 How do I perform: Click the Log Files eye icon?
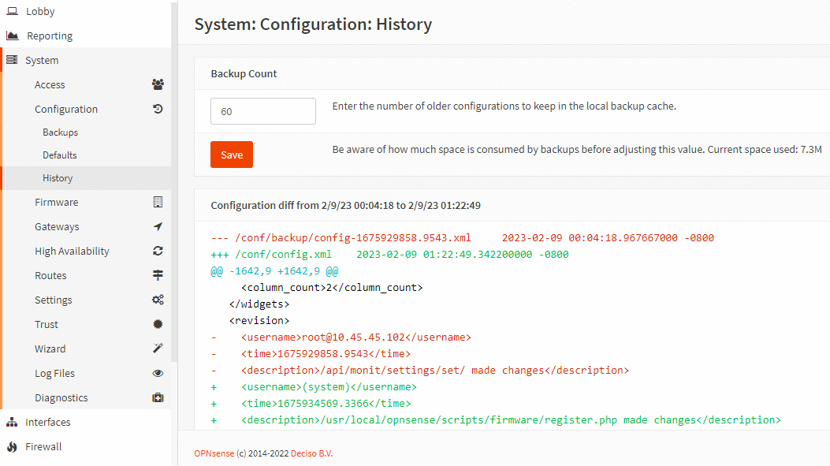[x=158, y=373]
